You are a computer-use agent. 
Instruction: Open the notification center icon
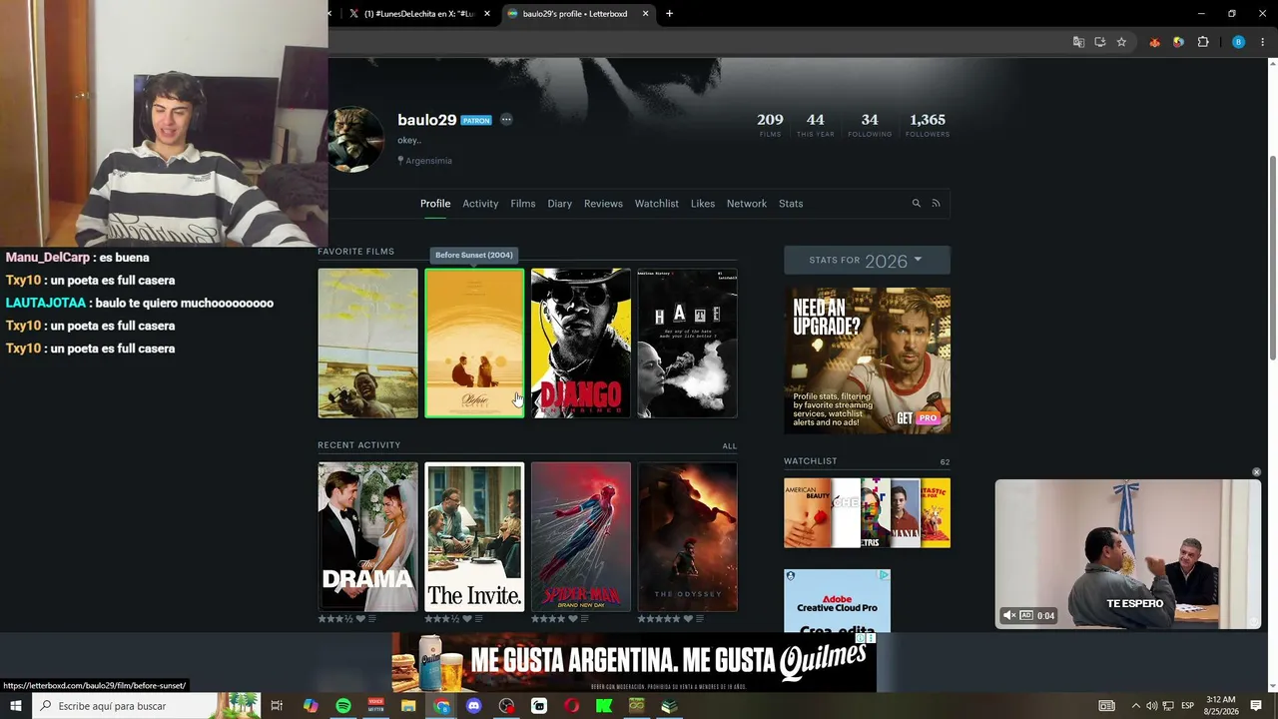(1256, 706)
